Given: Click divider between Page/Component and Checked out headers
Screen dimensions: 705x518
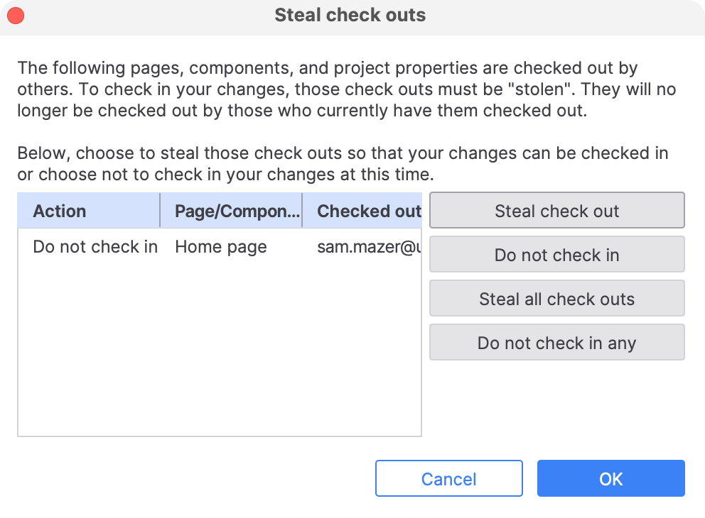Looking at the screenshot, I should [303, 211].
